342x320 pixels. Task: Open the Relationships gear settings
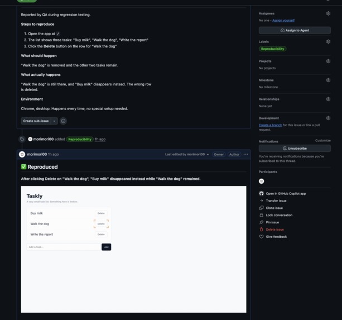click(x=328, y=99)
